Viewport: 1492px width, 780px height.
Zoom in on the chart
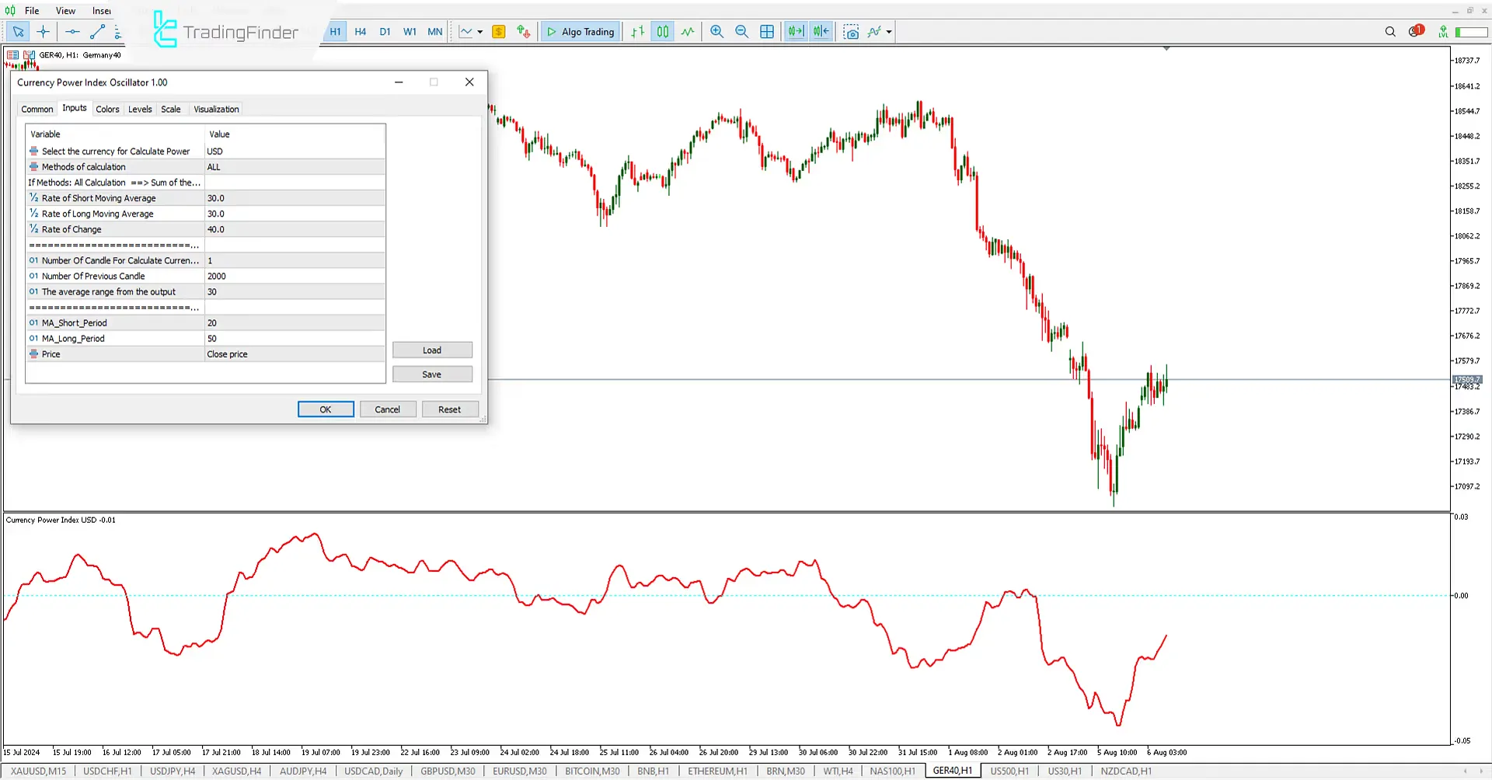(x=716, y=32)
